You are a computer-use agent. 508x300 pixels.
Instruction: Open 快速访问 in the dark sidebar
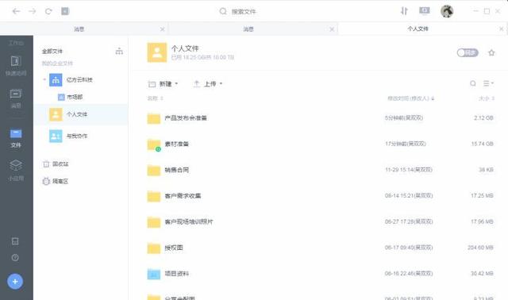pyautogui.click(x=16, y=66)
